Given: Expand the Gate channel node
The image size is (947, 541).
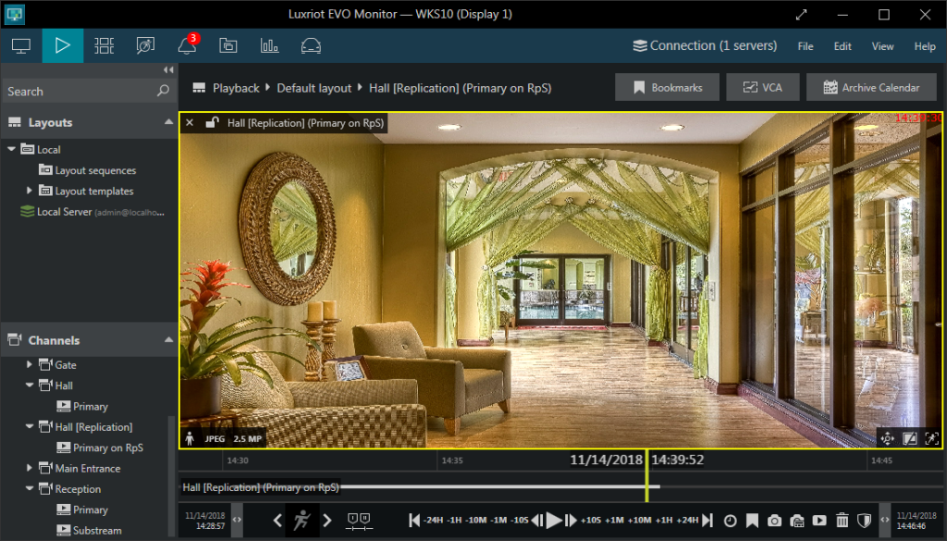Looking at the screenshot, I should [x=29, y=364].
